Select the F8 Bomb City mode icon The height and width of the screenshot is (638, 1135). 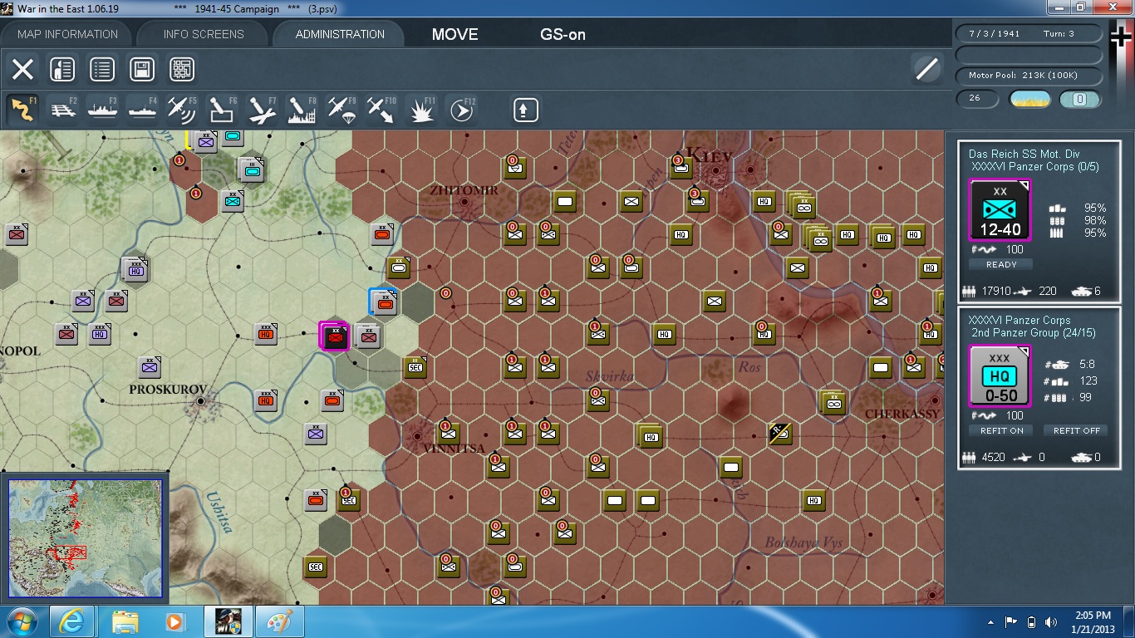pyautogui.click(x=302, y=110)
